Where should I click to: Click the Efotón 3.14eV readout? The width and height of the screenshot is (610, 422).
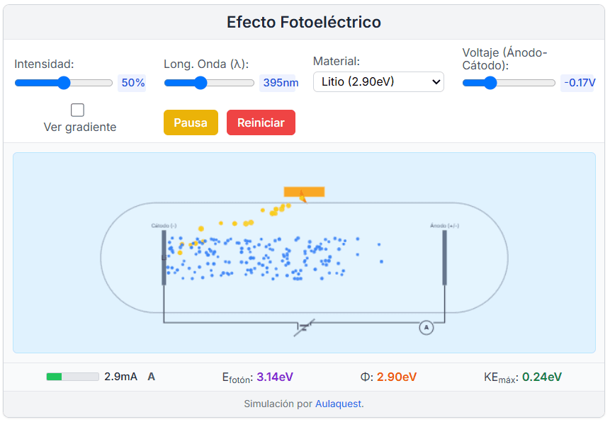coord(257,376)
